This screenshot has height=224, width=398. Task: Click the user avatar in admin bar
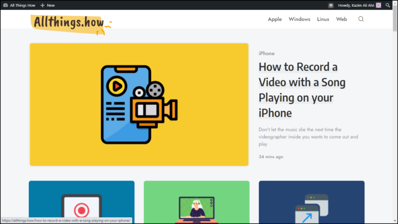pos(379,5)
